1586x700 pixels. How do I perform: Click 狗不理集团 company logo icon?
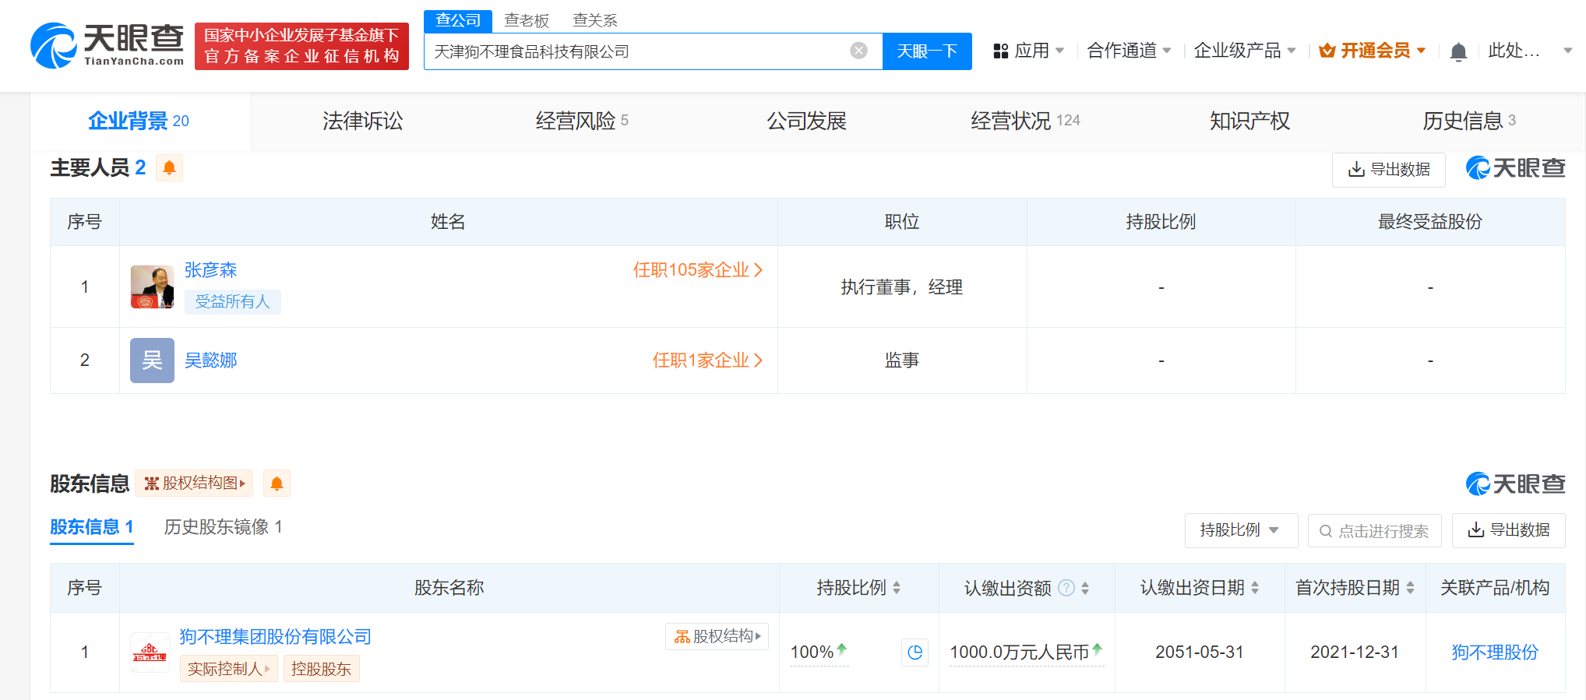150,653
